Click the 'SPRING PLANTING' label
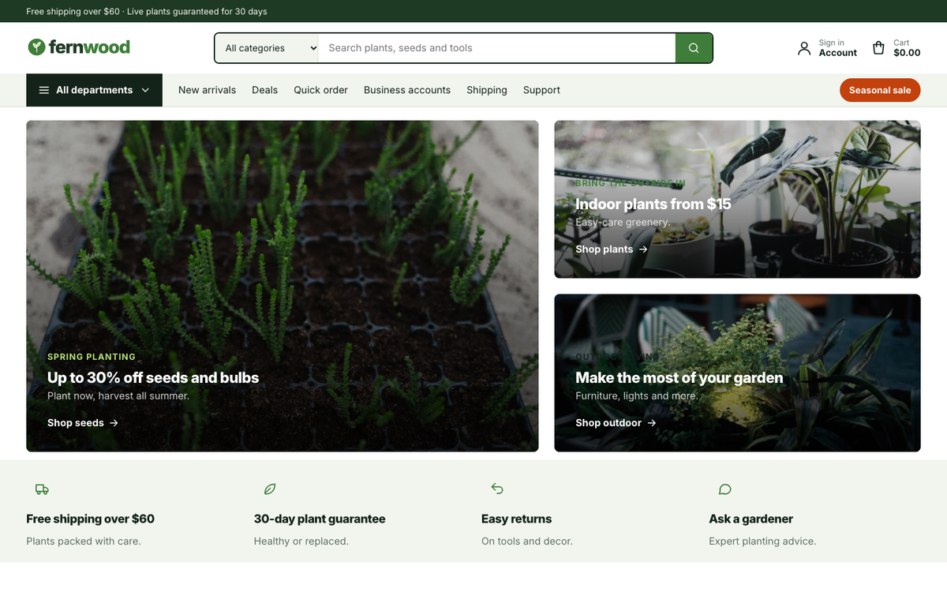The width and height of the screenshot is (947, 592). tap(92, 357)
